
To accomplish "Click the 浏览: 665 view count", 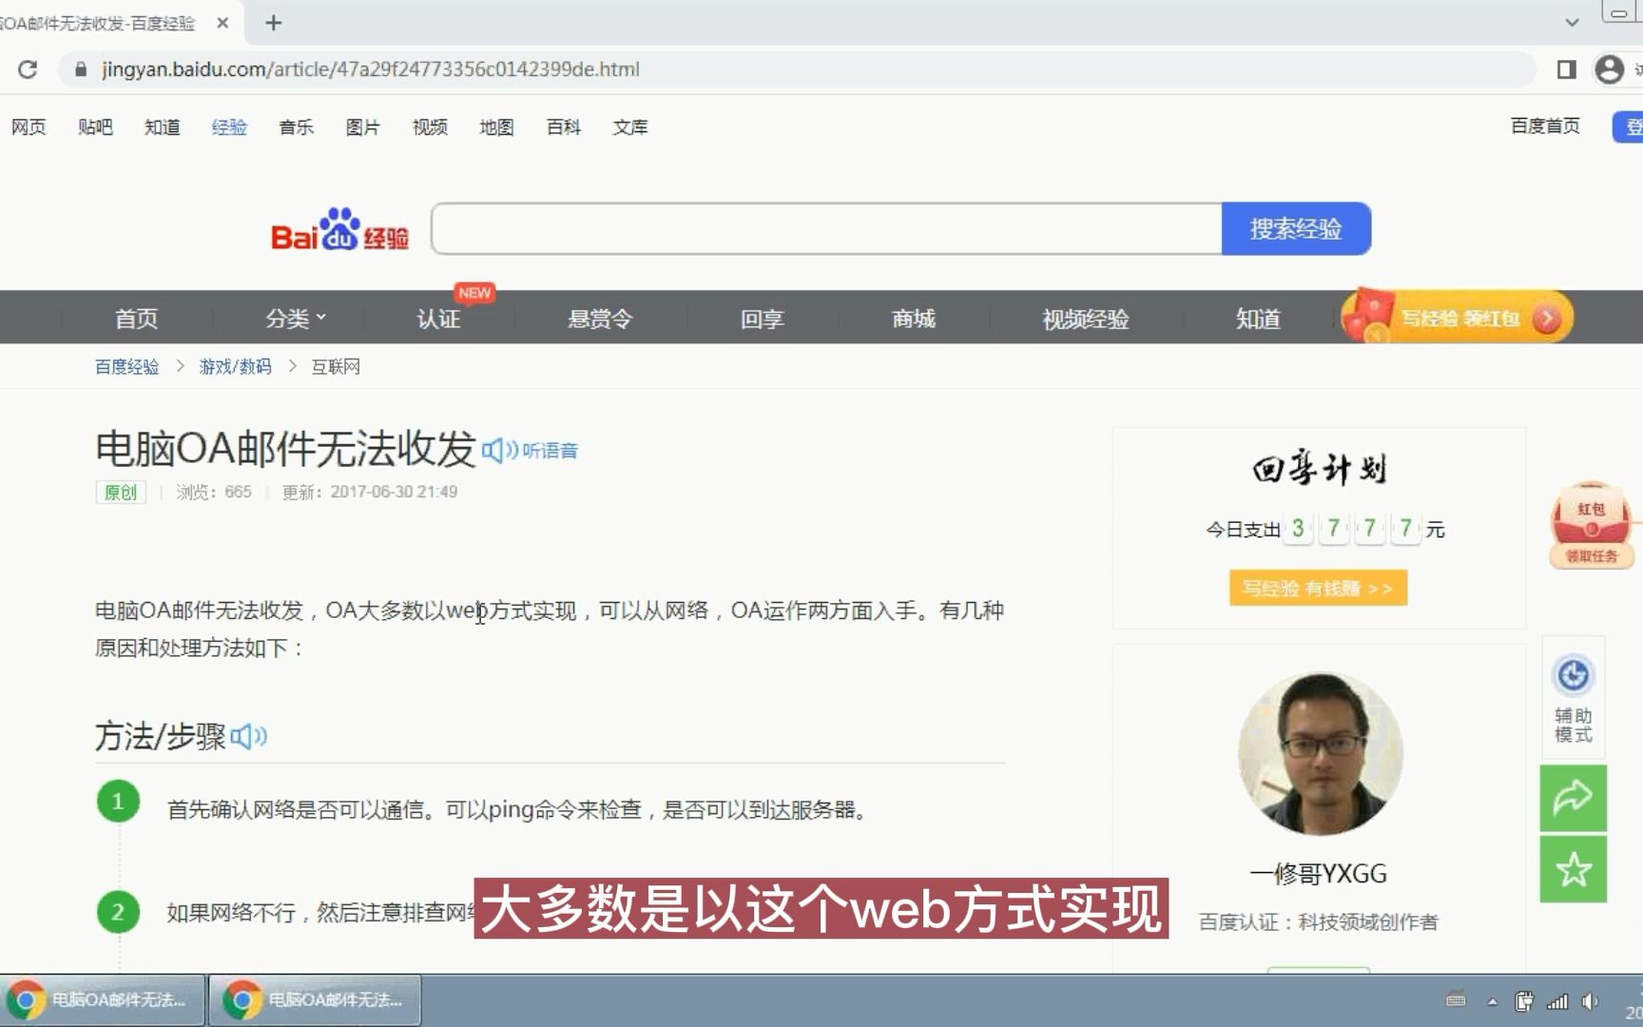I will click(x=214, y=493).
